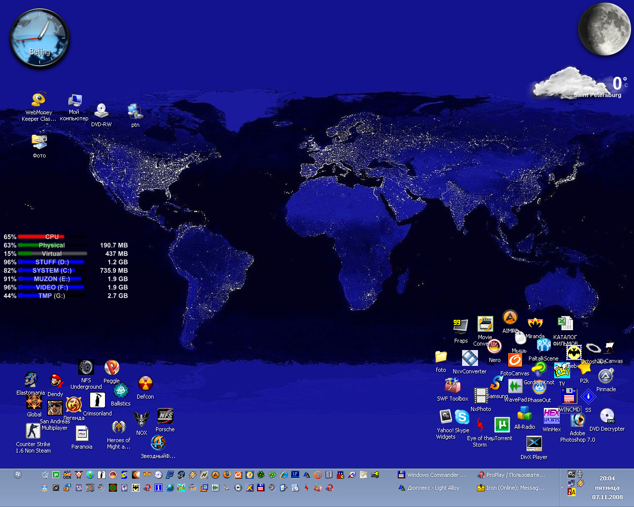Open the Saint Petersburg weather widget

pos(580,84)
